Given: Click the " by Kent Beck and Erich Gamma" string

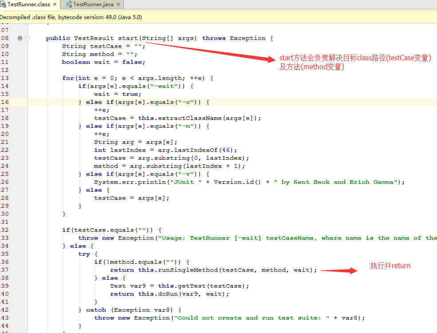Looking at the screenshot, I should pos(335,182).
